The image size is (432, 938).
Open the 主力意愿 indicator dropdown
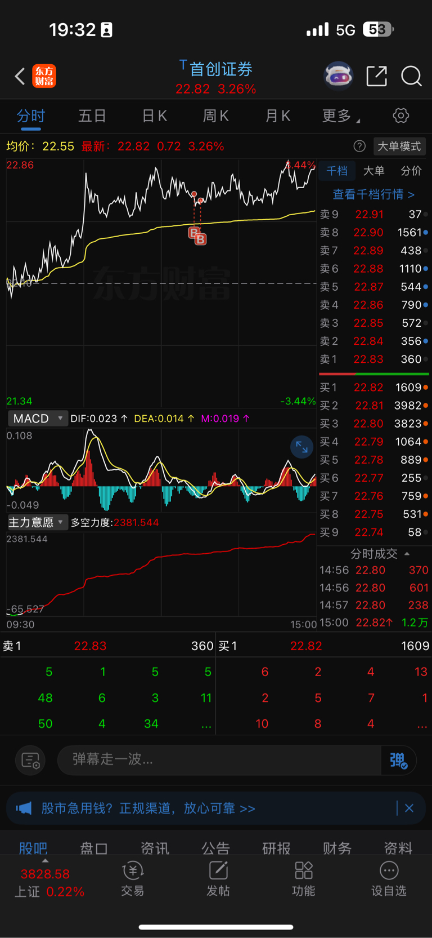coord(37,522)
